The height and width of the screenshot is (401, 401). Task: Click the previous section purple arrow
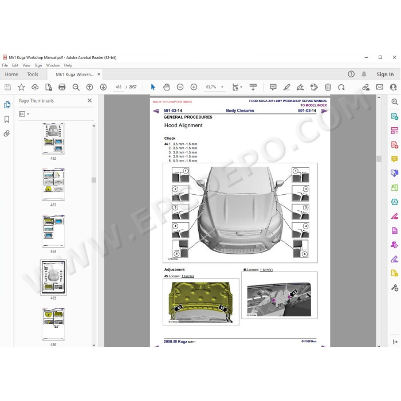[156, 111]
